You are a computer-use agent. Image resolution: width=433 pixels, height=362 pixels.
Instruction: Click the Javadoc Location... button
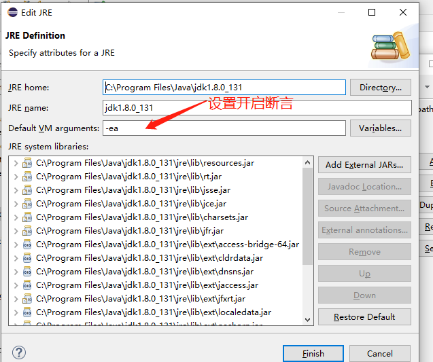pyautogui.click(x=364, y=187)
